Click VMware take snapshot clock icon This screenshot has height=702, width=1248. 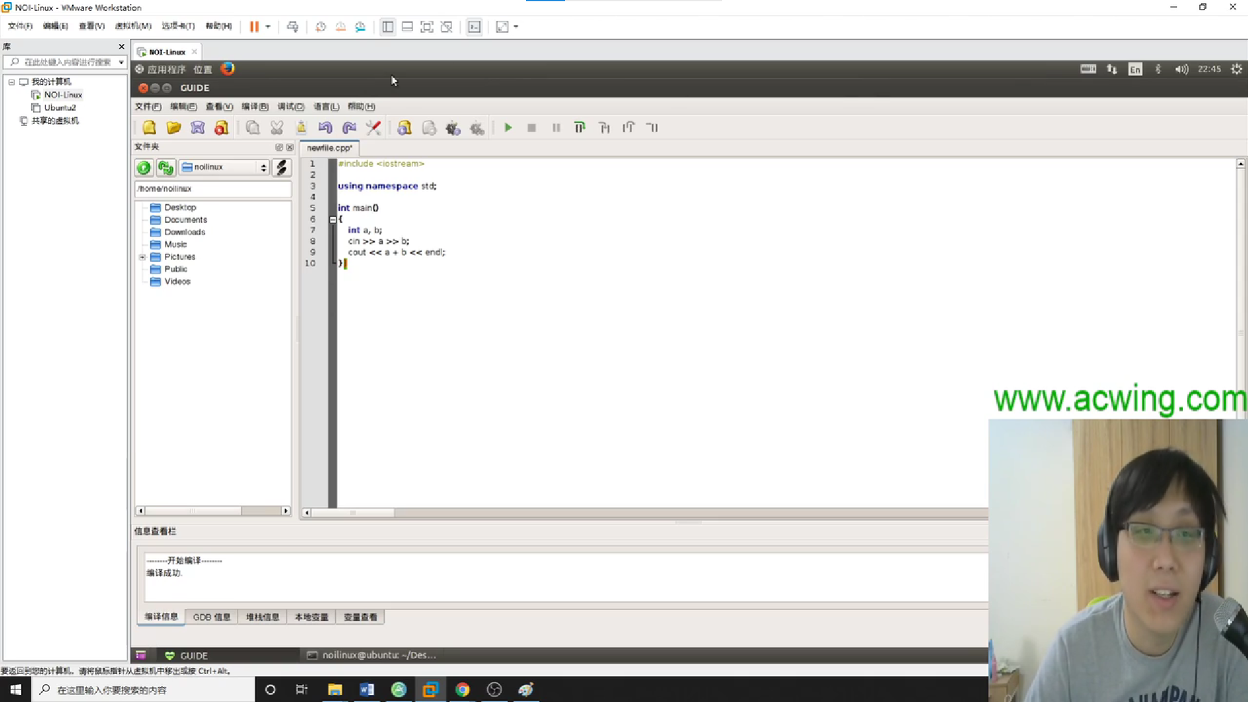pos(321,27)
